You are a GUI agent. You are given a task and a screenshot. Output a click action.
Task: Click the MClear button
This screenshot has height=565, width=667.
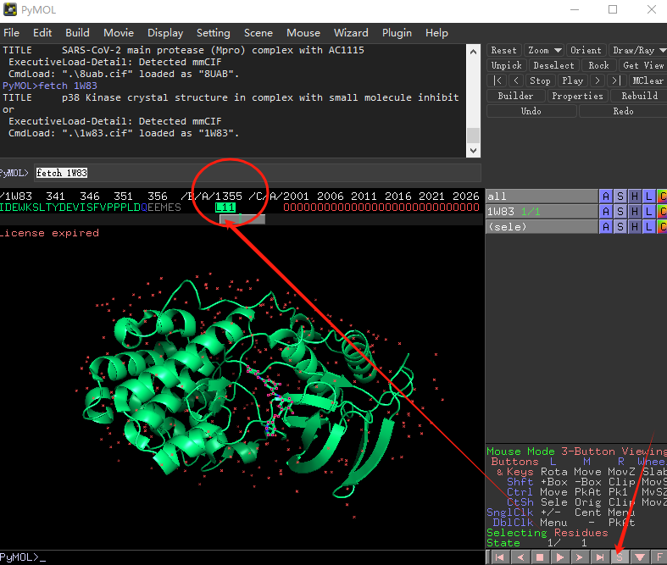(x=648, y=80)
